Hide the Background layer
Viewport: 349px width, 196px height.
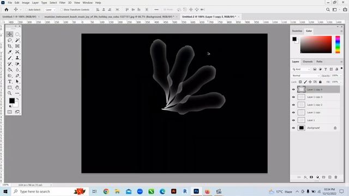click(293, 128)
